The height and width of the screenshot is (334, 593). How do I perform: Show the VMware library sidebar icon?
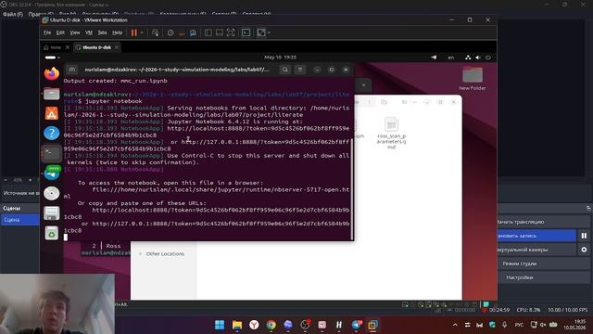click(x=208, y=33)
